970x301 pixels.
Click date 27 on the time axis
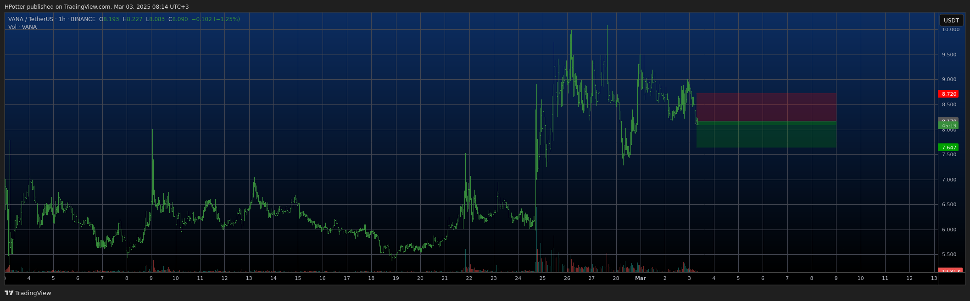[x=591, y=278]
